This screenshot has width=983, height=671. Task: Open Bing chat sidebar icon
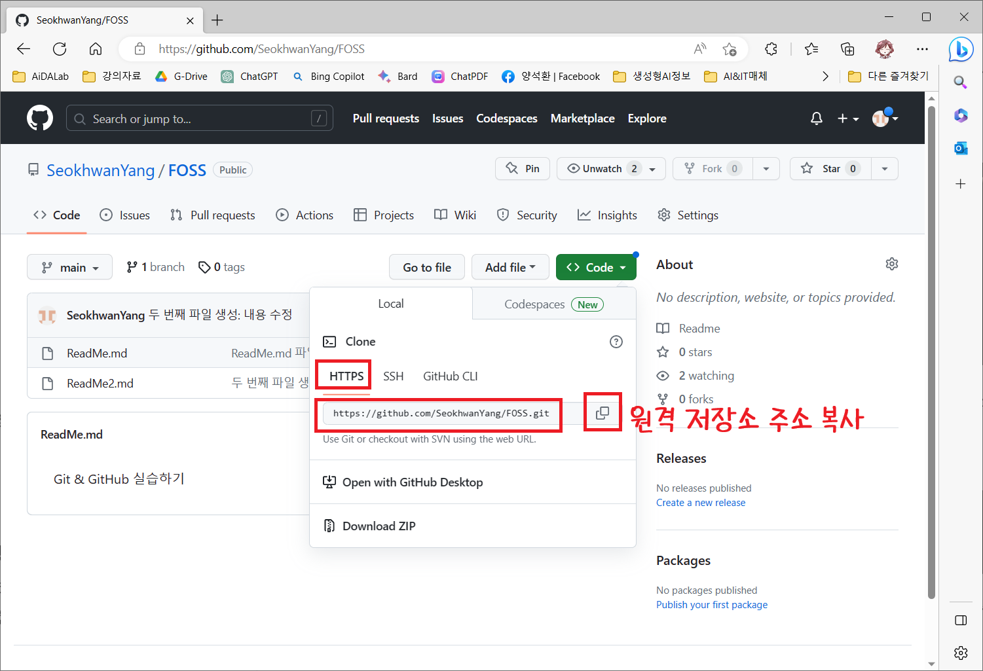pyautogui.click(x=961, y=49)
